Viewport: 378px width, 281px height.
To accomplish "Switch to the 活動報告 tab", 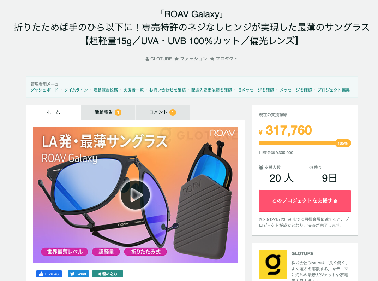I will tap(108, 112).
